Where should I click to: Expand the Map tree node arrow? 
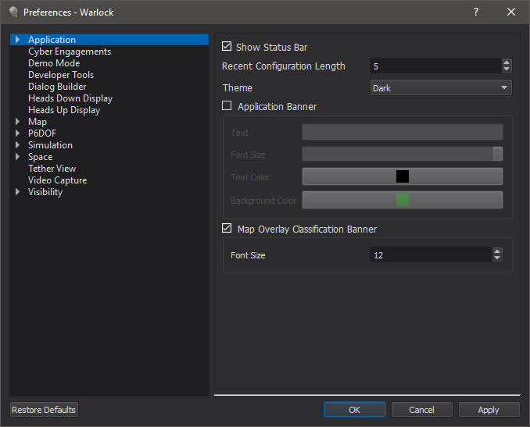(x=17, y=122)
